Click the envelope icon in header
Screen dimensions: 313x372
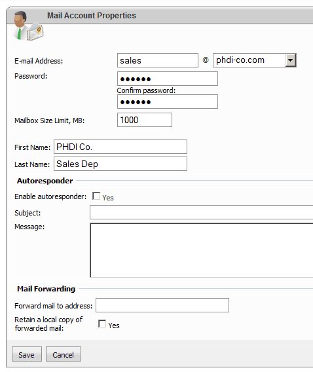[35, 31]
